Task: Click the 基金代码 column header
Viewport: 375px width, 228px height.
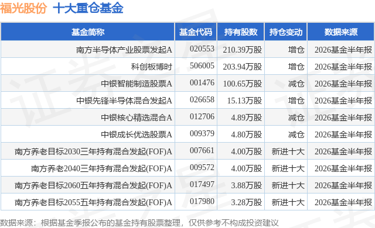Action: coord(196,32)
